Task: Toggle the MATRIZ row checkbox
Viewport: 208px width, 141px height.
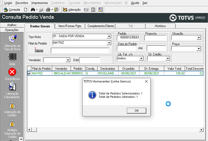Action: (29, 73)
